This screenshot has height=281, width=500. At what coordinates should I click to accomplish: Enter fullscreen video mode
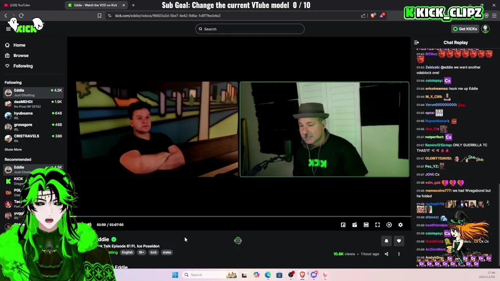(x=377, y=225)
